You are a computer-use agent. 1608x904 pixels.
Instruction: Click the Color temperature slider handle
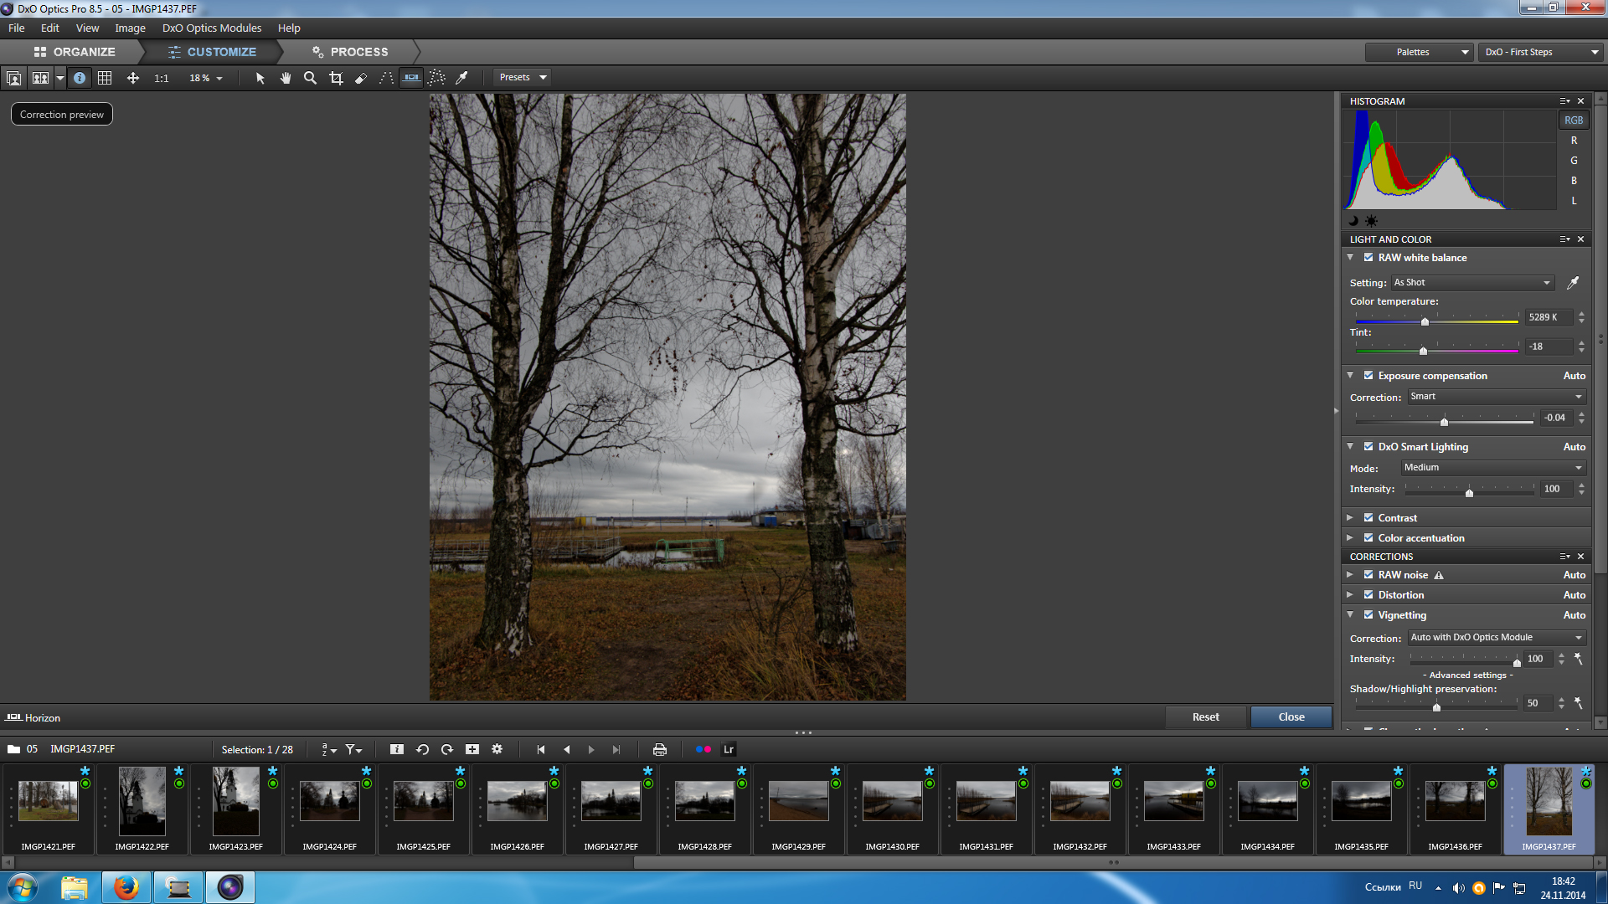pyautogui.click(x=1425, y=321)
